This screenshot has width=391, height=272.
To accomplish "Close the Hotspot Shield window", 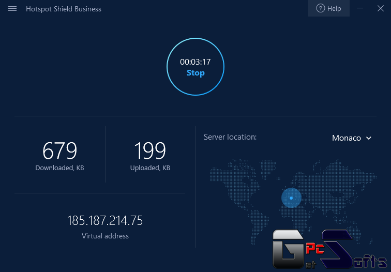I will point(381,8).
